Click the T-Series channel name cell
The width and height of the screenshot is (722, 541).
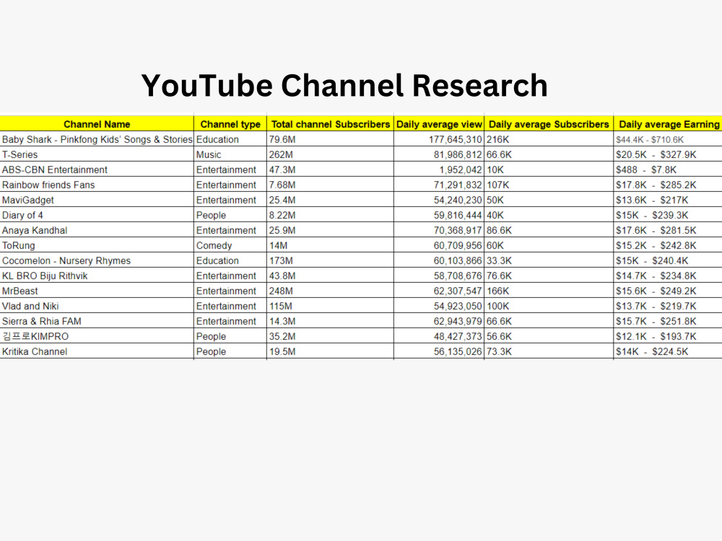(97, 154)
